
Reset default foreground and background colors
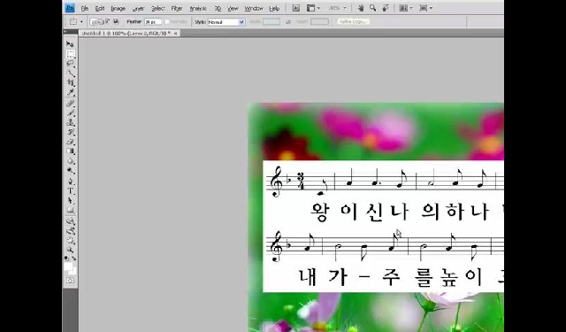tap(67, 259)
